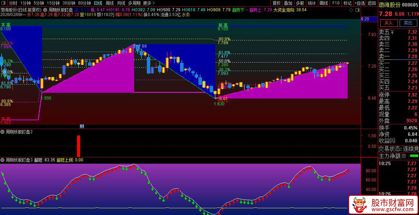
Task: Click the 渤海股份 stock name header
Action: 390,5
